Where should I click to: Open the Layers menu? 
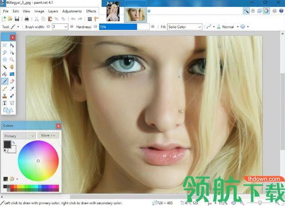tap(53, 11)
